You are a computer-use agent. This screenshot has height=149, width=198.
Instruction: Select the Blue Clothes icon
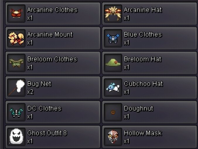(x=113, y=38)
